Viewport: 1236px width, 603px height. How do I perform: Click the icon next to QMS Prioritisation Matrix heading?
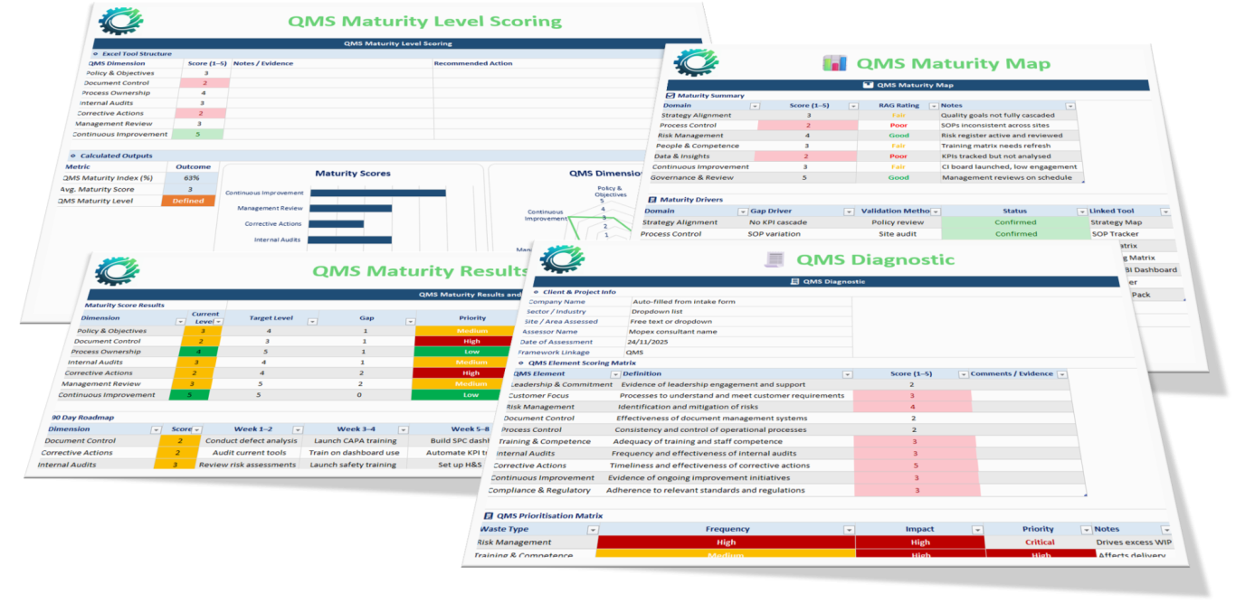[488, 515]
